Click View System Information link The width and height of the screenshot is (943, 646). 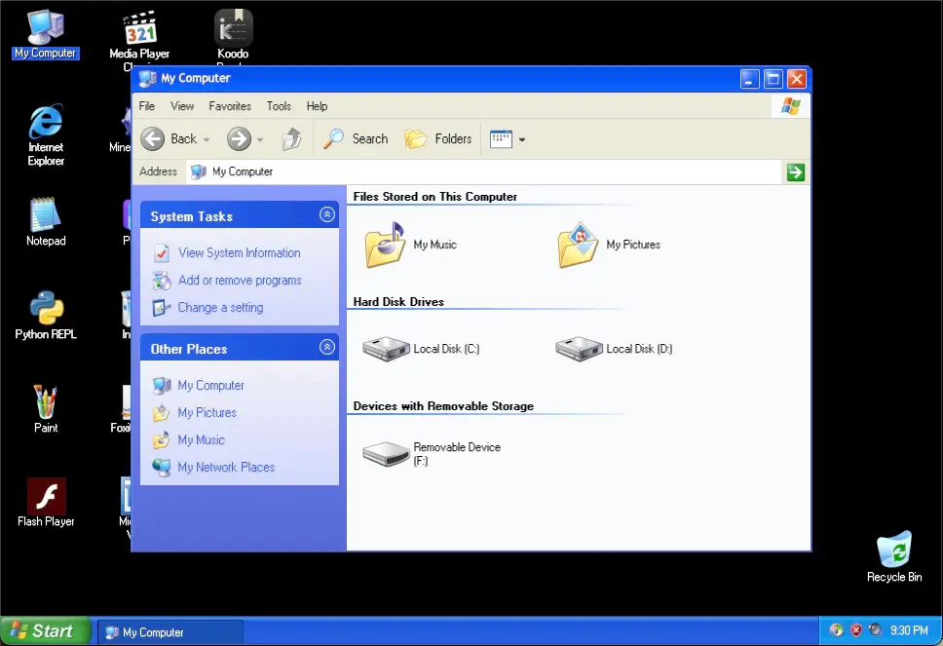pos(240,253)
